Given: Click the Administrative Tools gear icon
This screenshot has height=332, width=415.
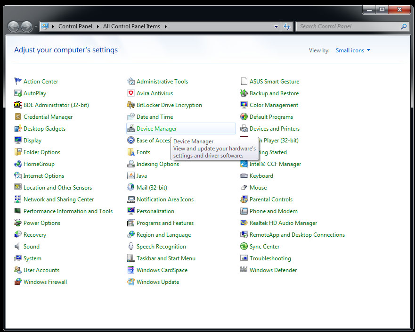Looking at the screenshot, I should coord(131,81).
